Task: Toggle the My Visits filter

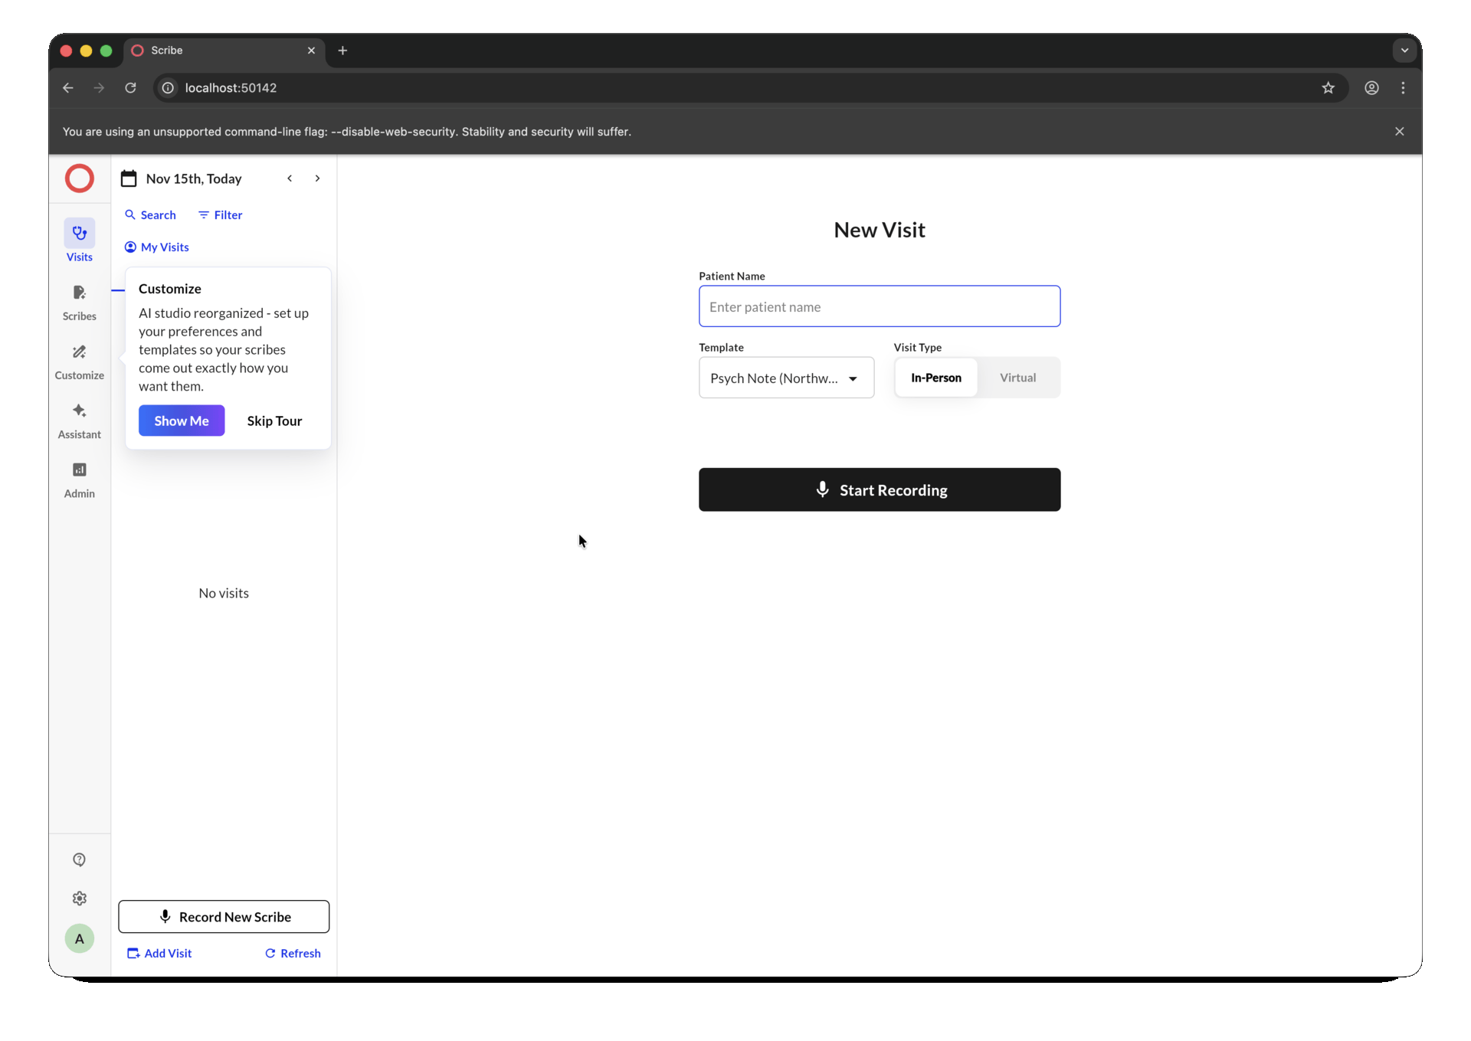Action: pos(157,247)
